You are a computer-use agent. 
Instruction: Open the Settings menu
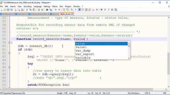point(47,6)
